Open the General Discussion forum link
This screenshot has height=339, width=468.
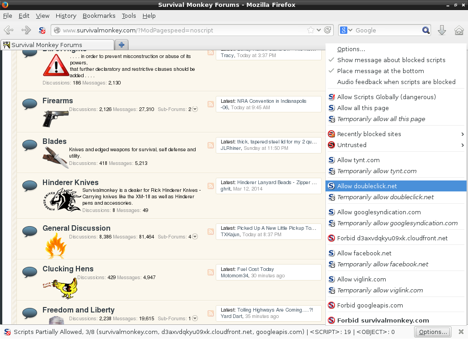76,228
